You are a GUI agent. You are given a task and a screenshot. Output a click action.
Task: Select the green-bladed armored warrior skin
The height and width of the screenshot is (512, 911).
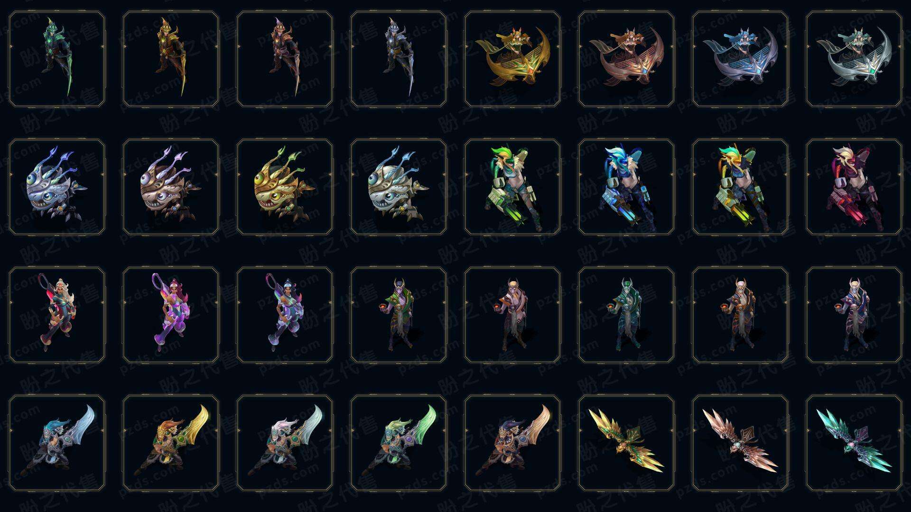tap(57, 59)
